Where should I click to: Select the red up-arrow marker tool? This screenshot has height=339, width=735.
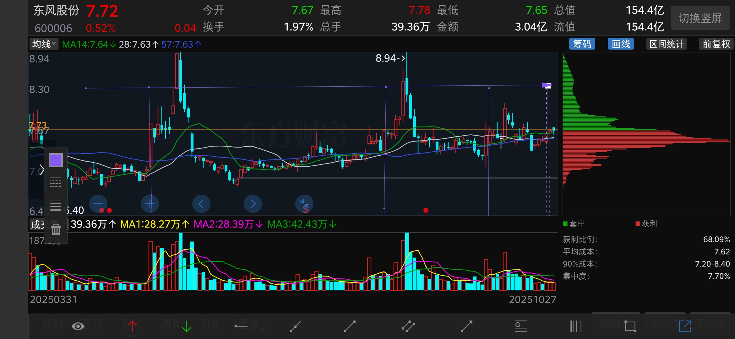click(132, 326)
